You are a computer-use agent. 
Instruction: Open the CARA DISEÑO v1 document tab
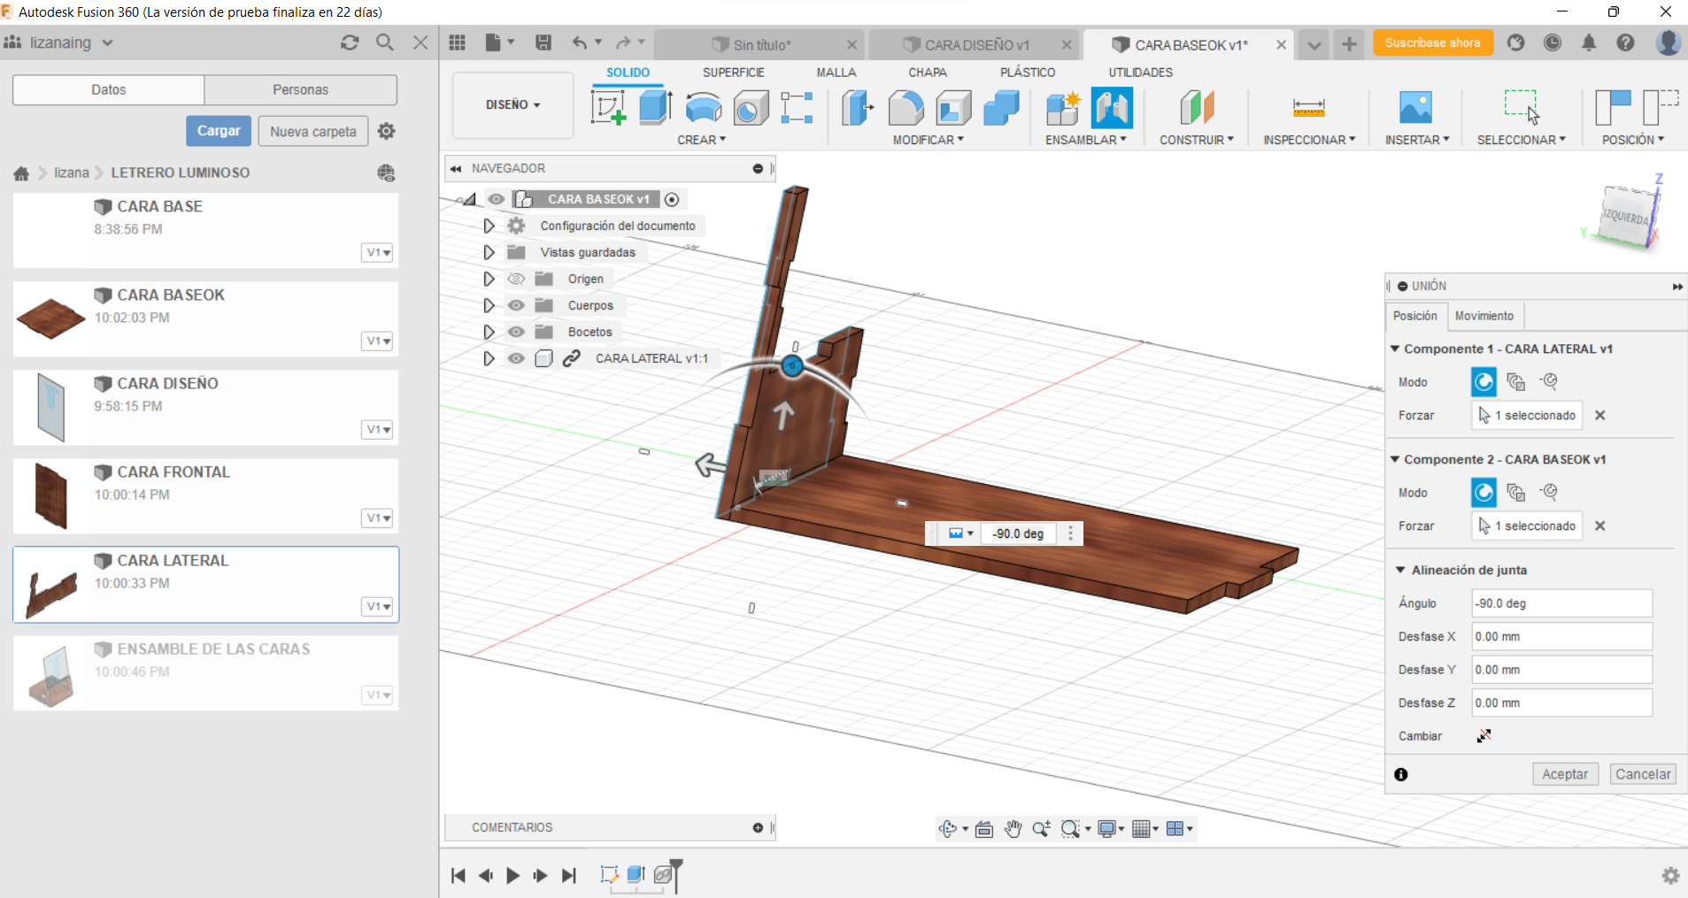pos(976,44)
